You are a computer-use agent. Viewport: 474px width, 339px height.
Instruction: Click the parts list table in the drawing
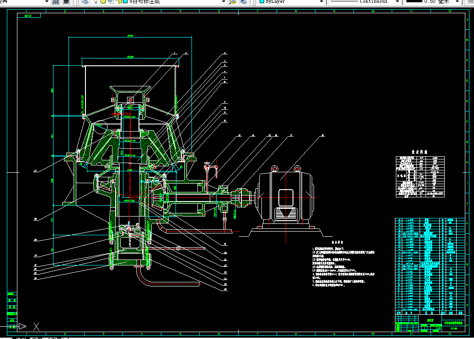pos(430,265)
